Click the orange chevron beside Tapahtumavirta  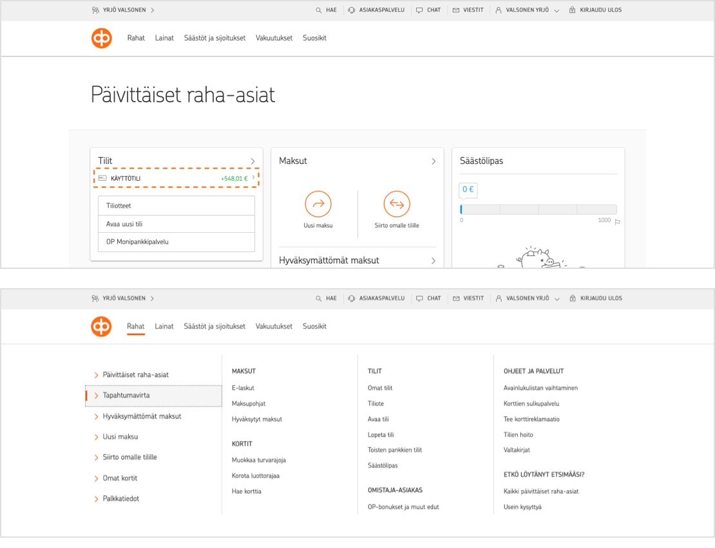tap(96, 396)
